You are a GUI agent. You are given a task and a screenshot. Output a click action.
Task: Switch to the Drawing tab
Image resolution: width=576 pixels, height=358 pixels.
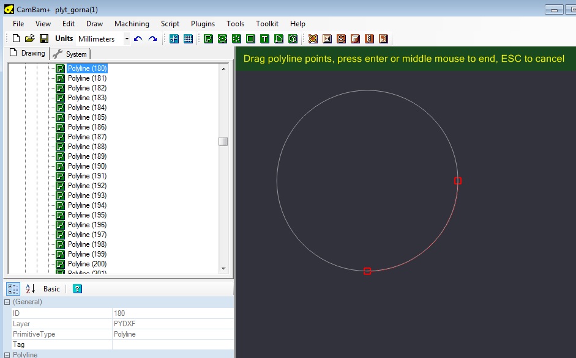coord(28,53)
